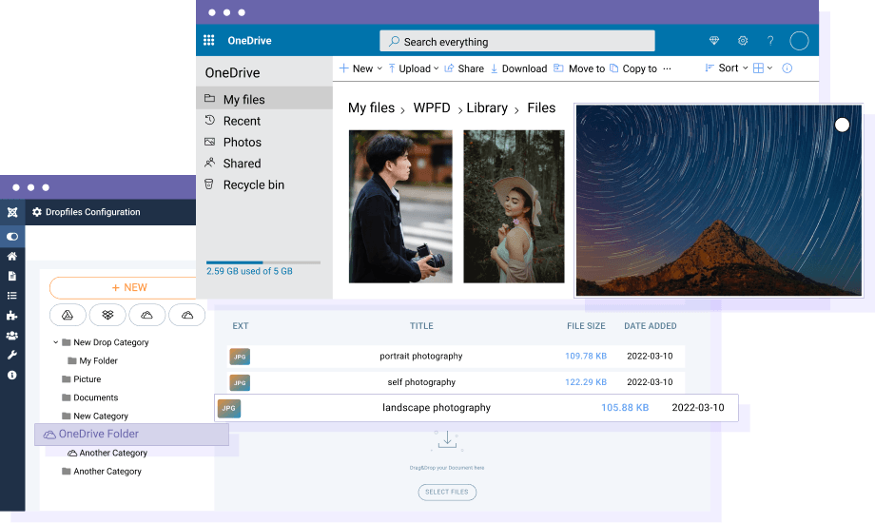Click the storage usage bar
Screen dimensions: 875x523
(263, 261)
